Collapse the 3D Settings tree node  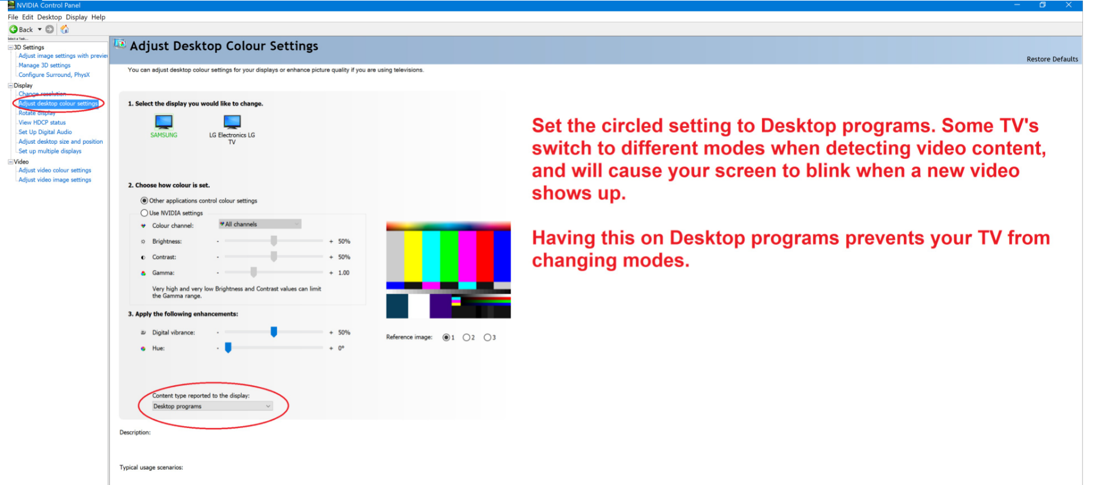pos(10,48)
